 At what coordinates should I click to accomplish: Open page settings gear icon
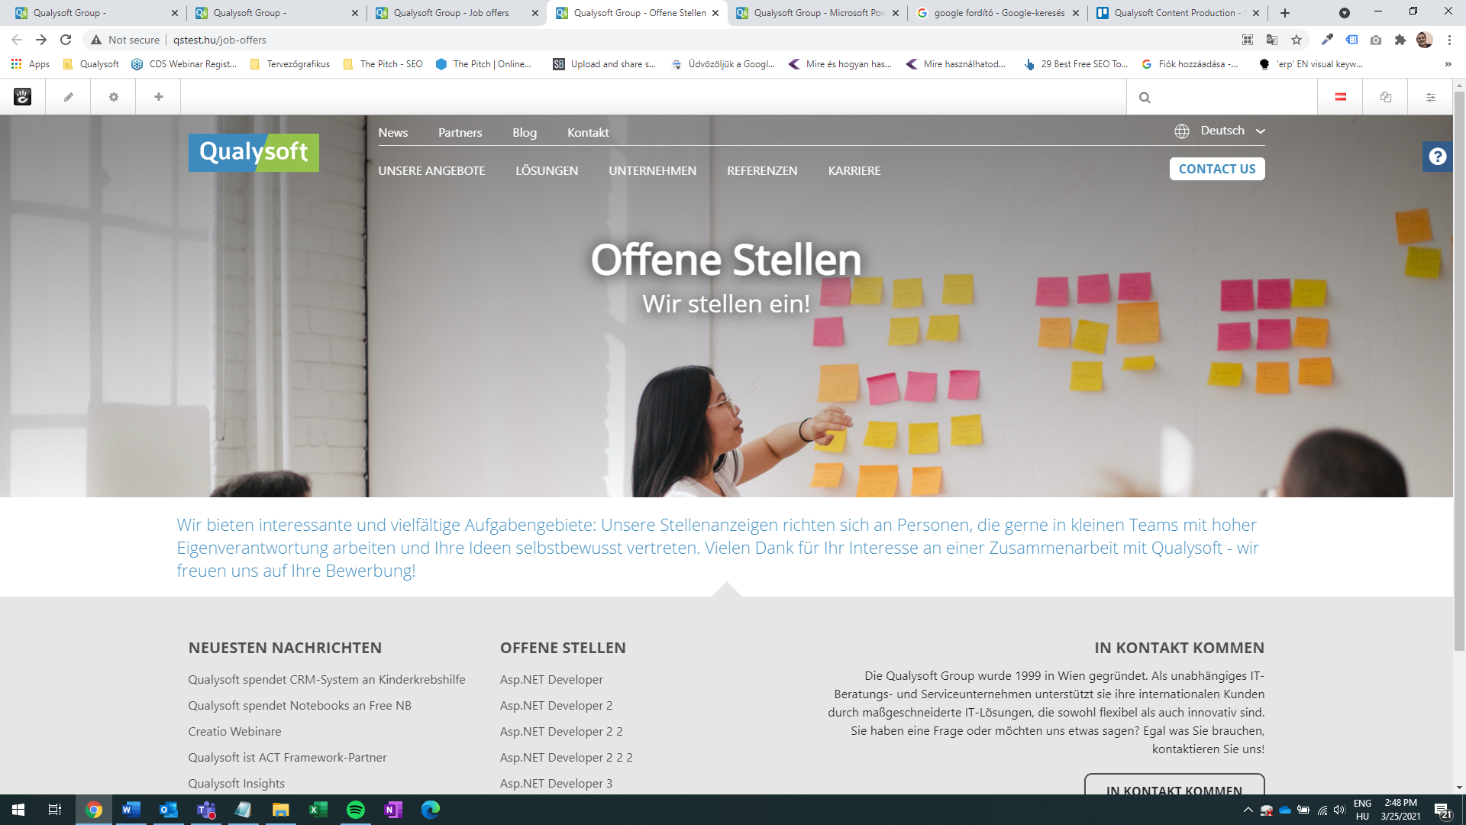(x=113, y=97)
